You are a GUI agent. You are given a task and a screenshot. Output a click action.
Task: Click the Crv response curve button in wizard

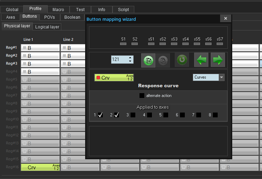pos(114,78)
